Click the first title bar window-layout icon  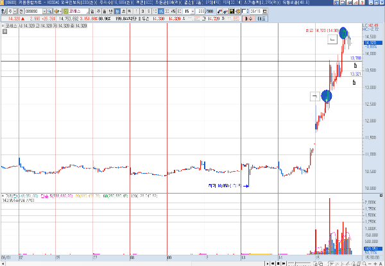337,3
